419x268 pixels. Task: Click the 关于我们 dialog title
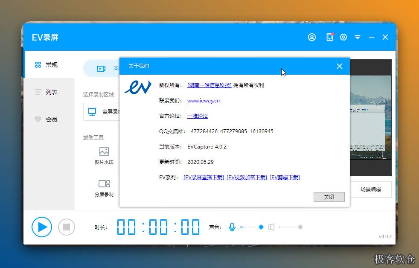139,66
